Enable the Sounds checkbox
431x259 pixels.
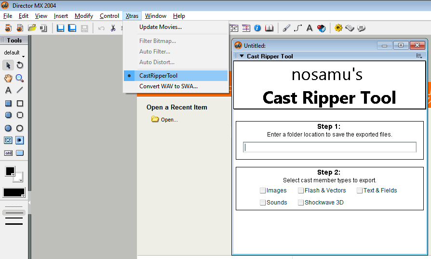click(x=262, y=203)
